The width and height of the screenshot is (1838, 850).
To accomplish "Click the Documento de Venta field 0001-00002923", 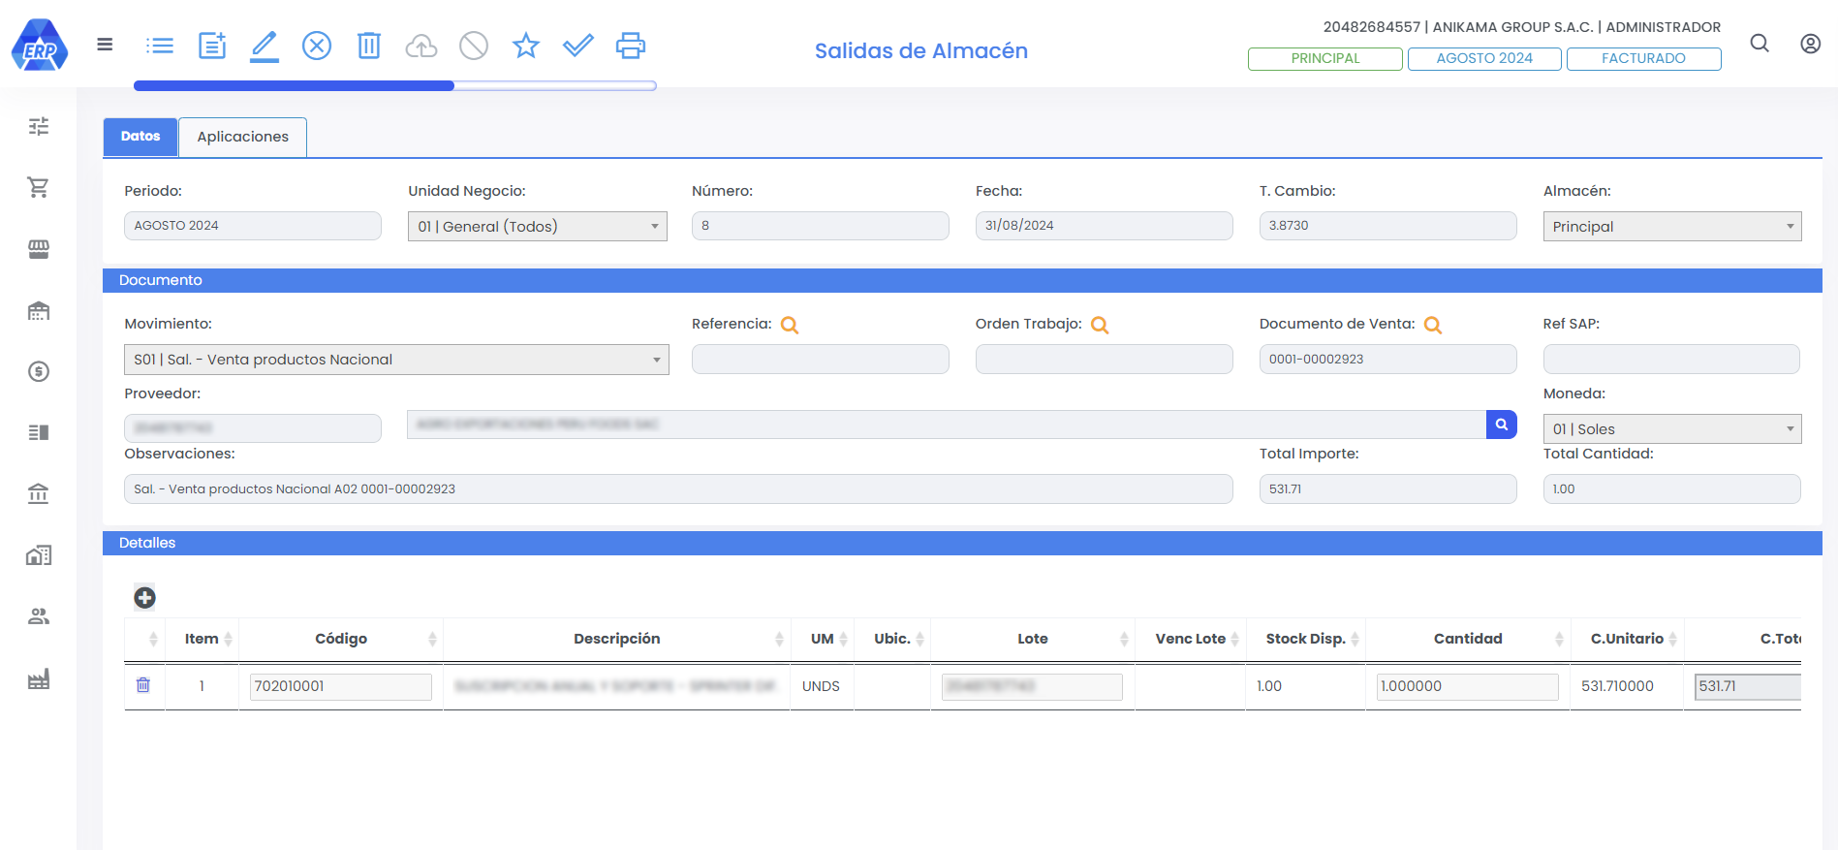I will [1388, 359].
